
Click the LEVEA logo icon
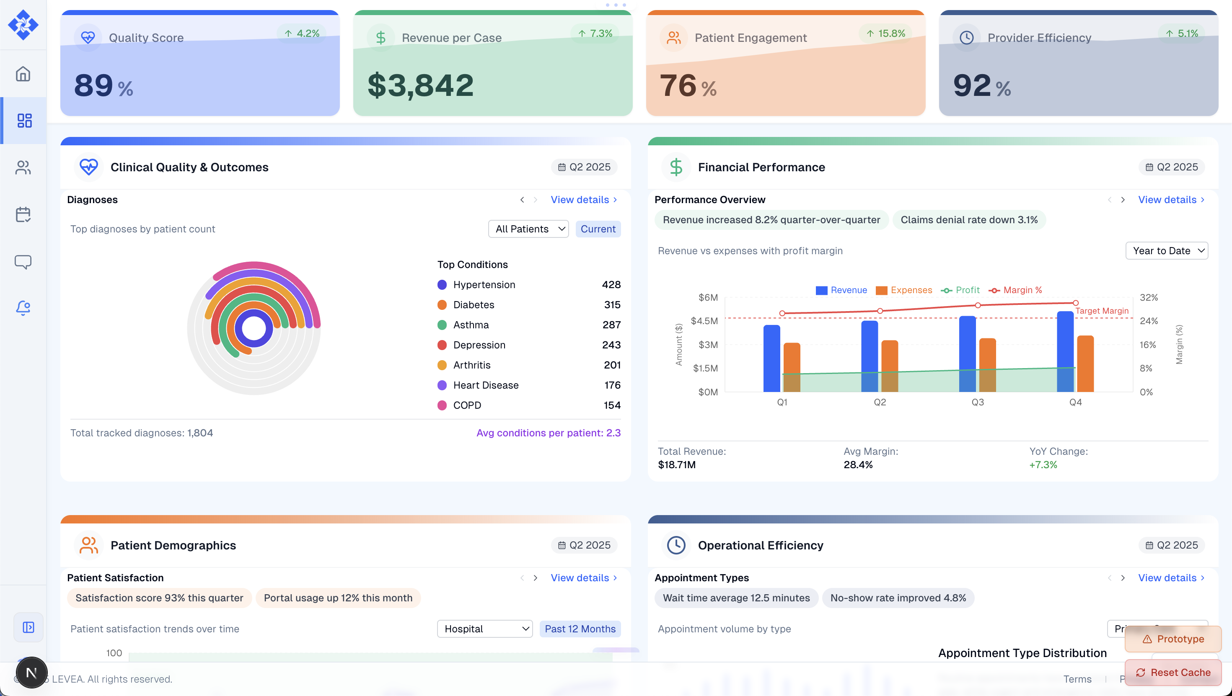[x=23, y=25]
